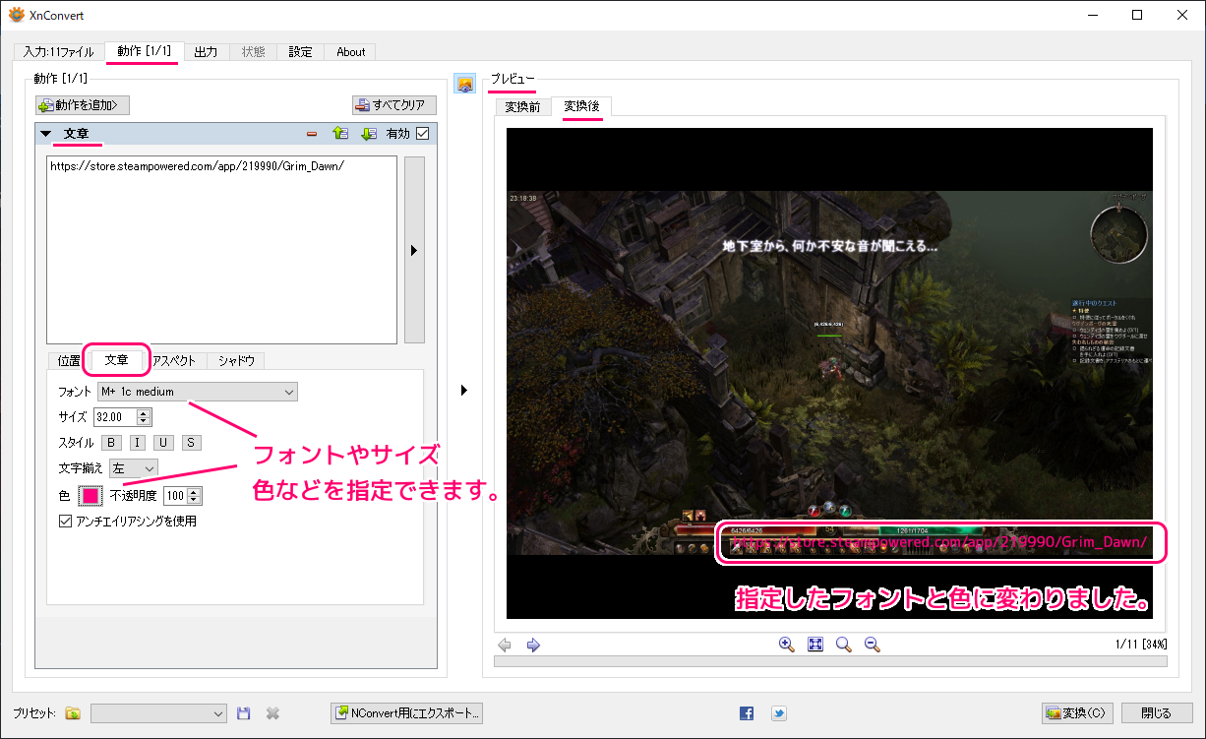Click the zoom out magnifier icon

click(x=872, y=645)
